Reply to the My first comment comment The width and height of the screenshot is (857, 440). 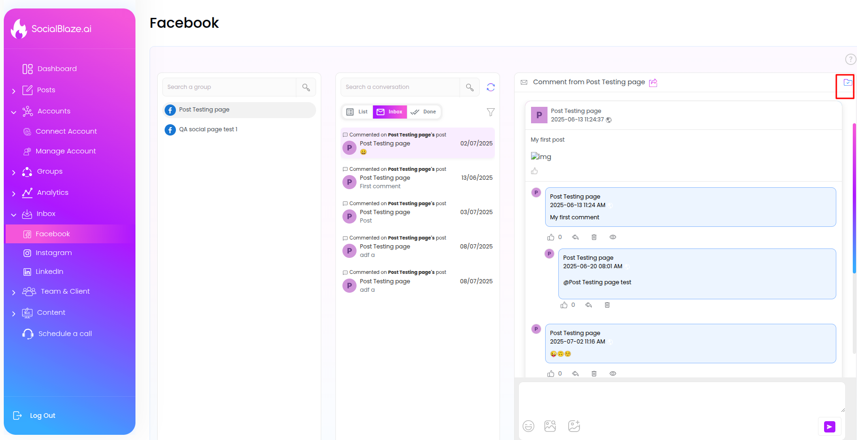pos(575,237)
